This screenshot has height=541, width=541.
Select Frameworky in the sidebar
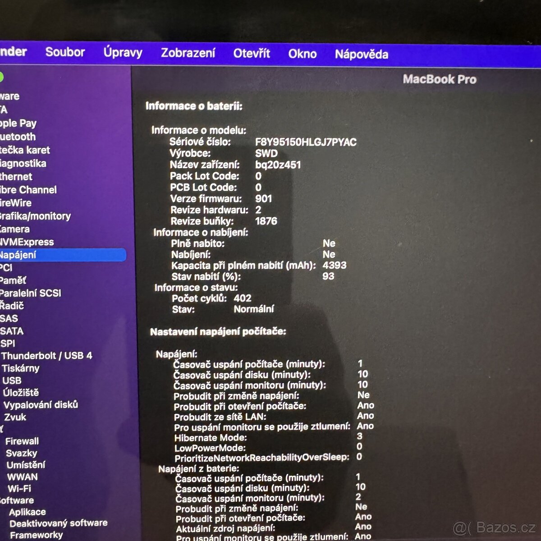(36, 535)
